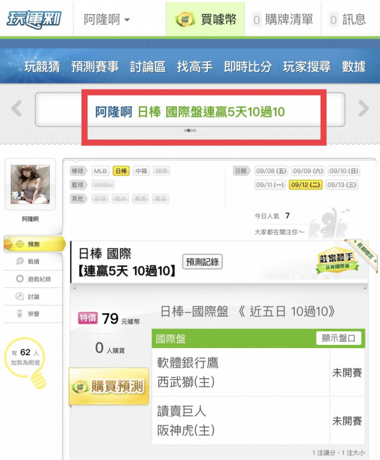Click the 莊家殺手 badge icon

337,260
